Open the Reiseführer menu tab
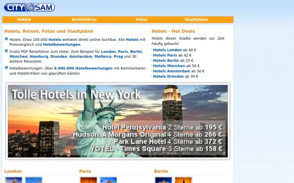The image size is (294, 183). (x=84, y=20)
